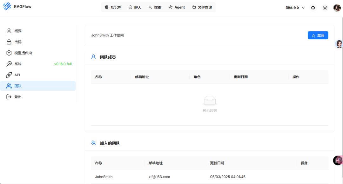Open the API sidebar entry
This screenshot has width=343, height=184.
[17, 75]
